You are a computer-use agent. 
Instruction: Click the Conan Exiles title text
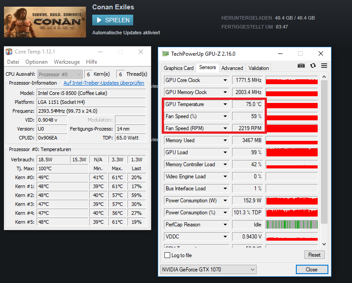[113, 7]
